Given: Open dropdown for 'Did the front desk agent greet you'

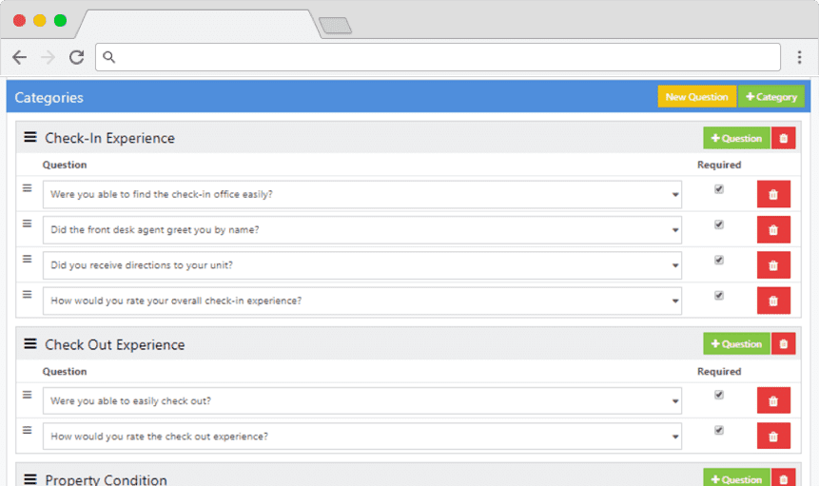Looking at the screenshot, I should pyautogui.click(x=362, y=230).
